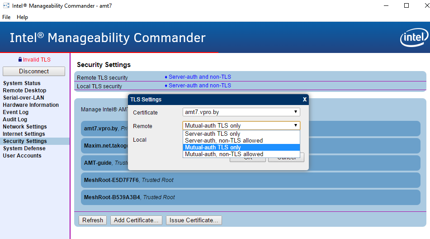Screen dimensions: 430x239
Task: Click the Remote TLS security label
Action: 102,78
